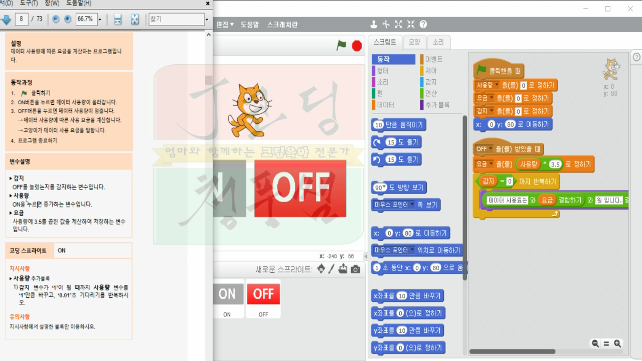Go to next page in the PDF viewer
This screenshot has height=361, width=642.
click(x=6, y=19)
